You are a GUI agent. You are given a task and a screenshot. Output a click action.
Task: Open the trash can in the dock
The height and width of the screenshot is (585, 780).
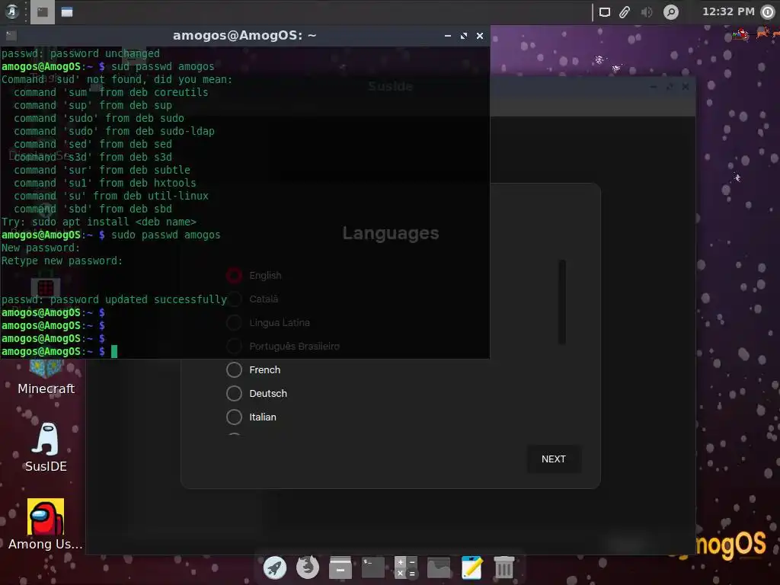pyautogui.click(x=504, y=567)
